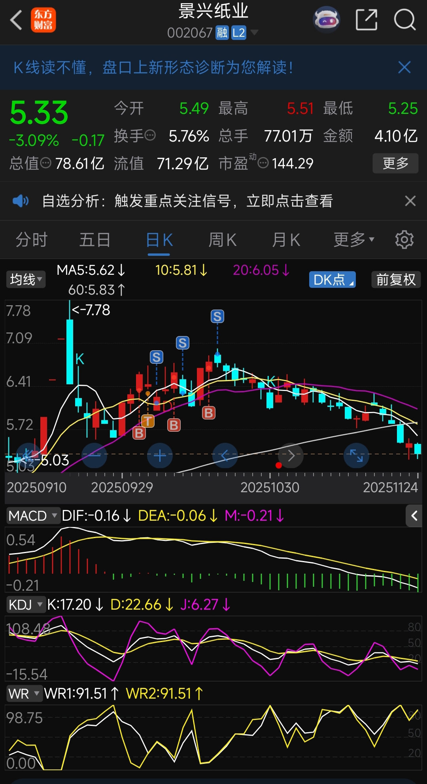Toggle the DK点 signal button

tap(333, 280)
